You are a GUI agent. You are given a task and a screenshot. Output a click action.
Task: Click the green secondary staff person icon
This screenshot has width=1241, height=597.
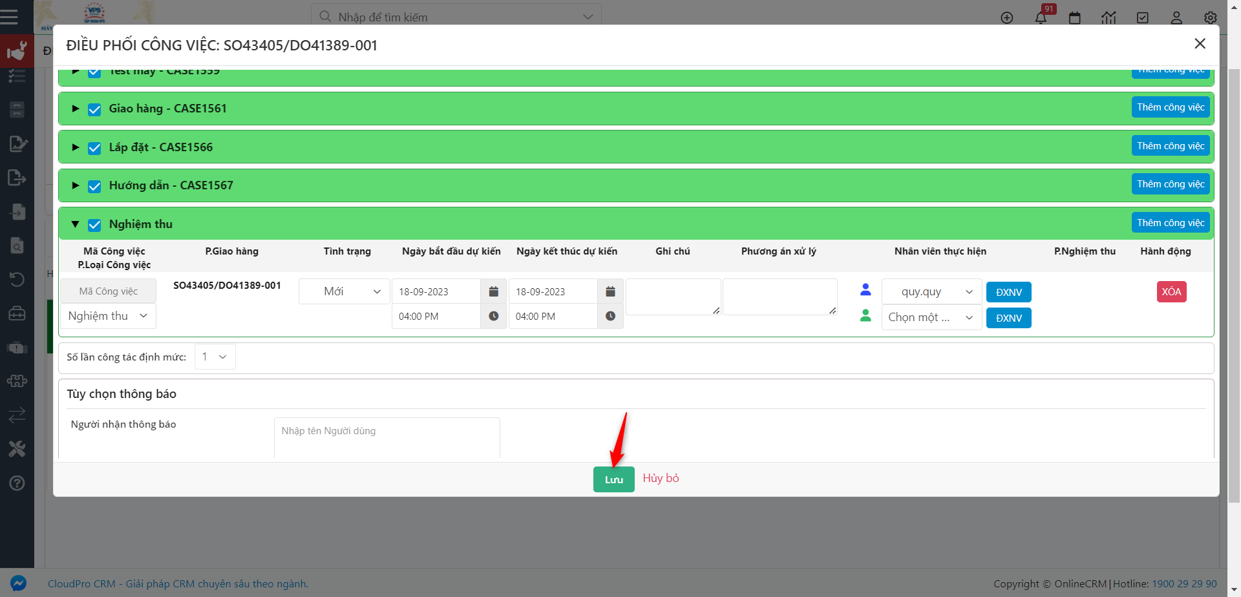point(865,315)
